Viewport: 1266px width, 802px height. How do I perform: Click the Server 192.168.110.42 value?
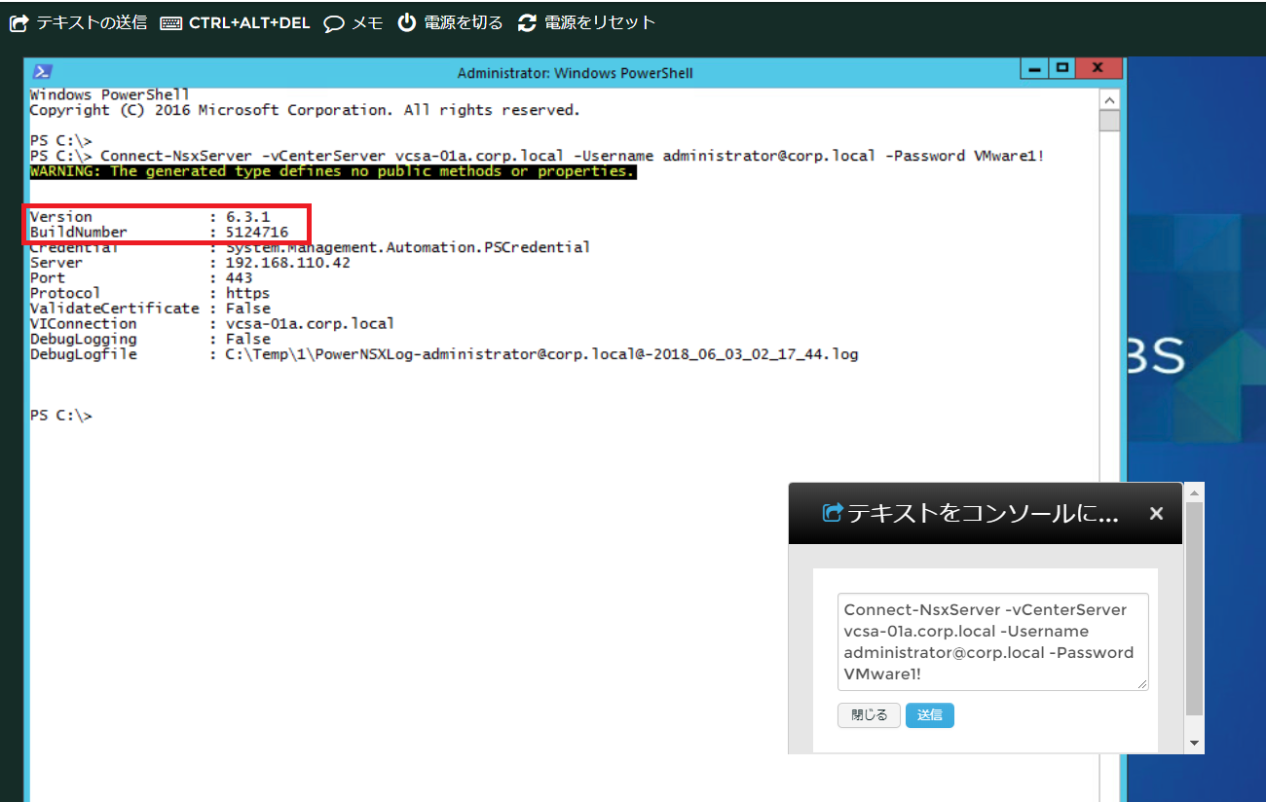[287, 263]
